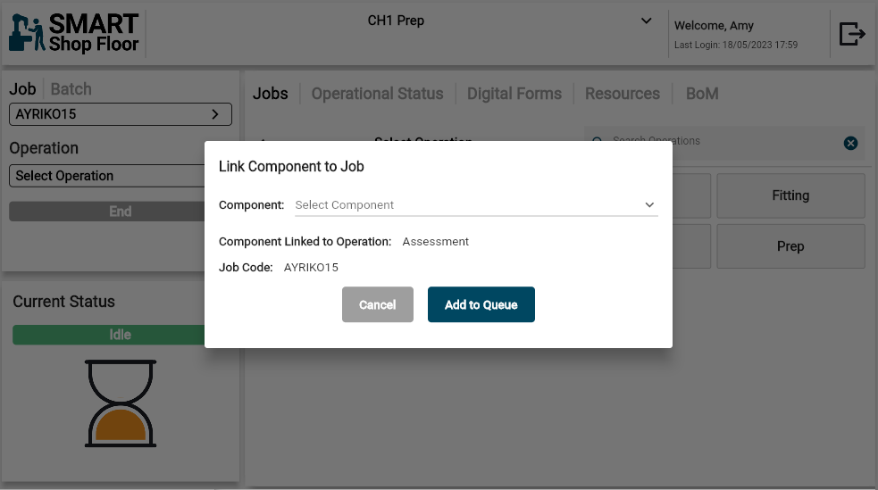
Task: Clear search with the X icon
Action: (x=850, y=143)
